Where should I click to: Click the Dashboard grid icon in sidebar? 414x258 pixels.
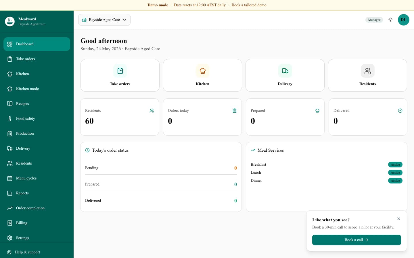tap(10, 44)
